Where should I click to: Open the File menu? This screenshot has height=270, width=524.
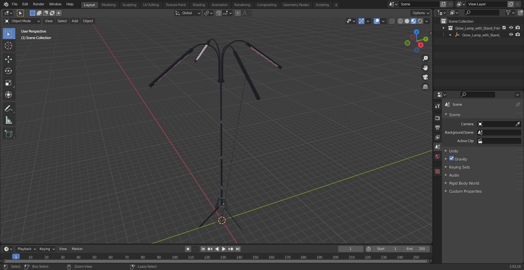point(15,4)
